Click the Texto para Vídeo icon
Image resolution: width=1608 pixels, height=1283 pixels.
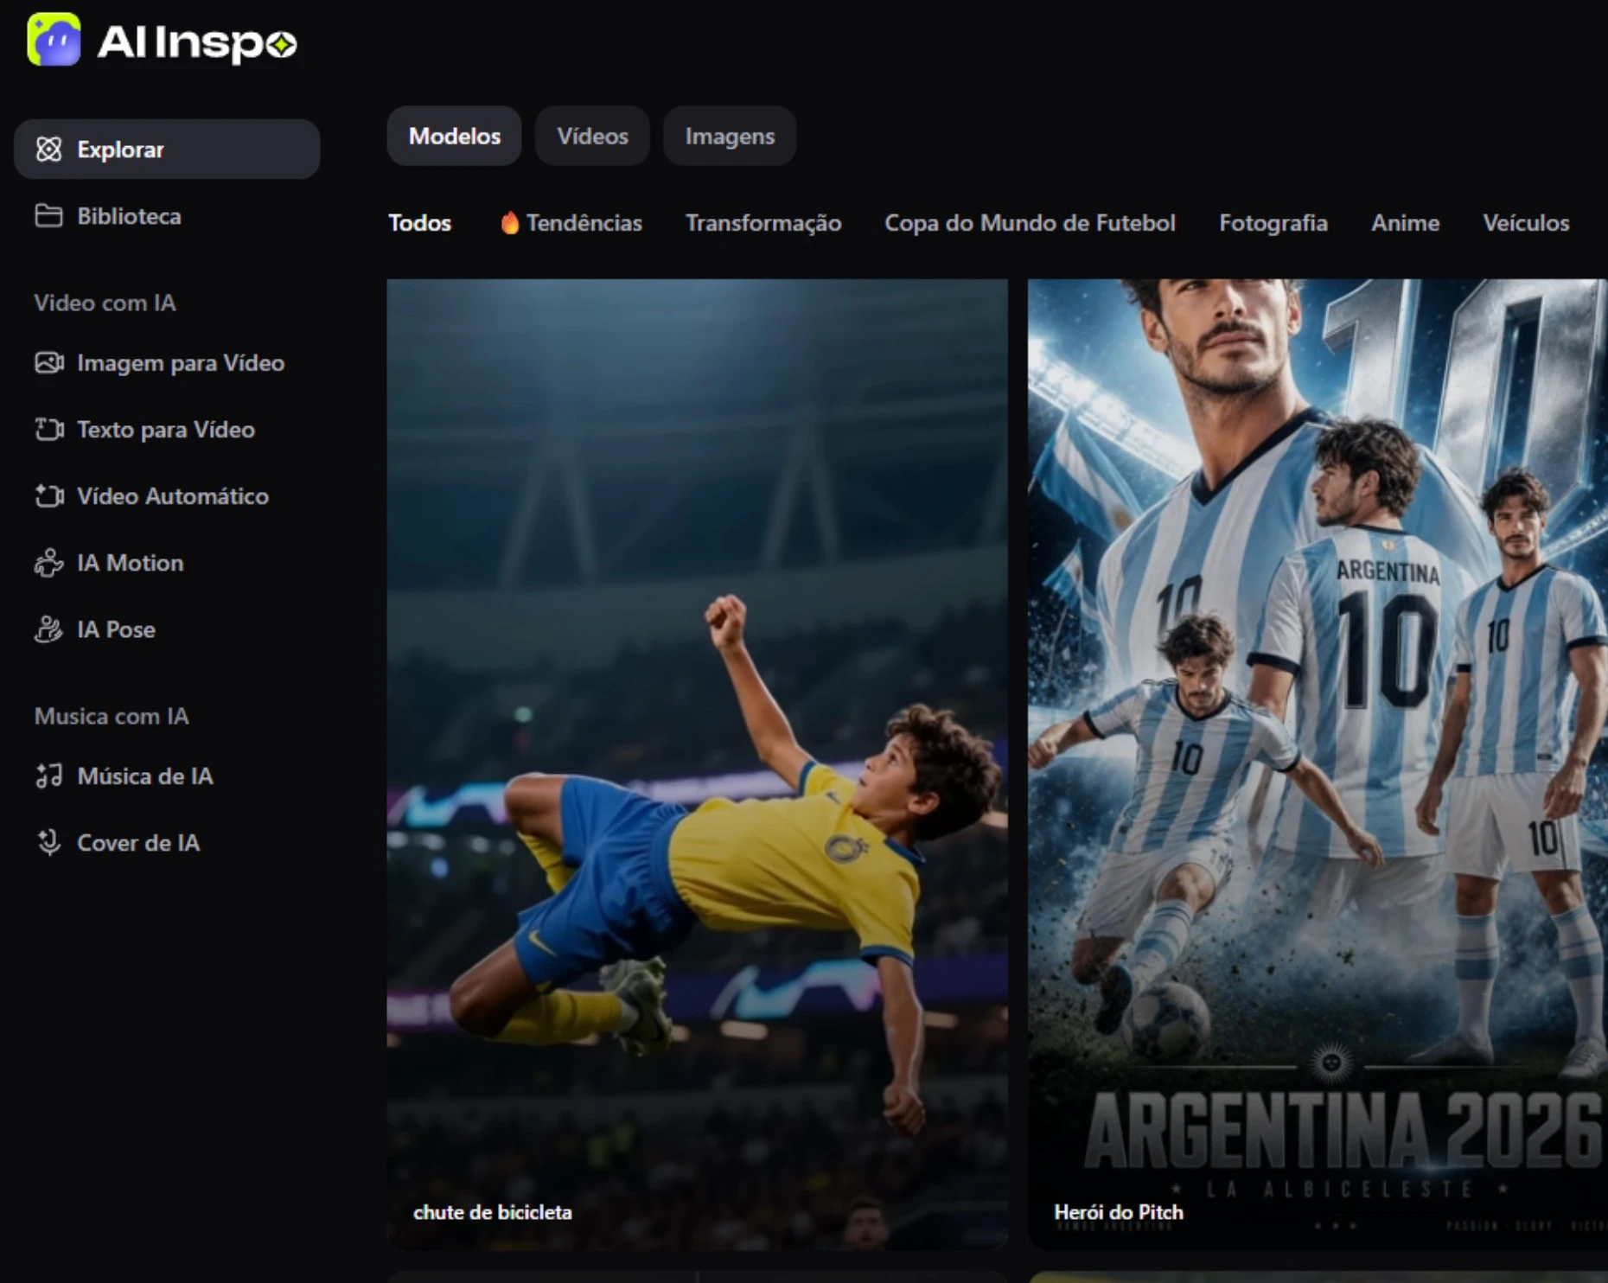[x=48, y=429]
